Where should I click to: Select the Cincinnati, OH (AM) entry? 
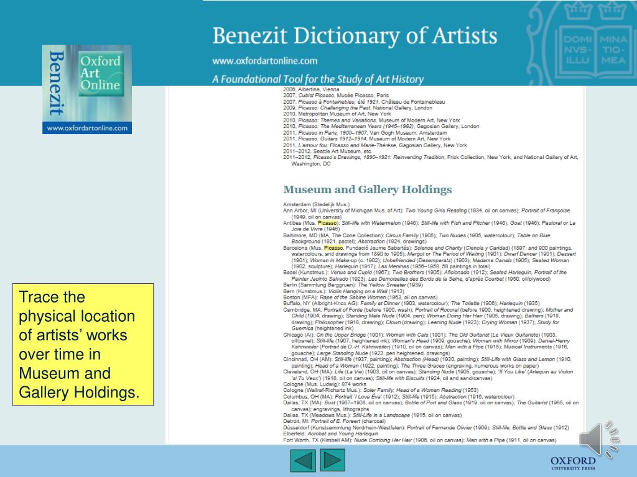point(427,363)
